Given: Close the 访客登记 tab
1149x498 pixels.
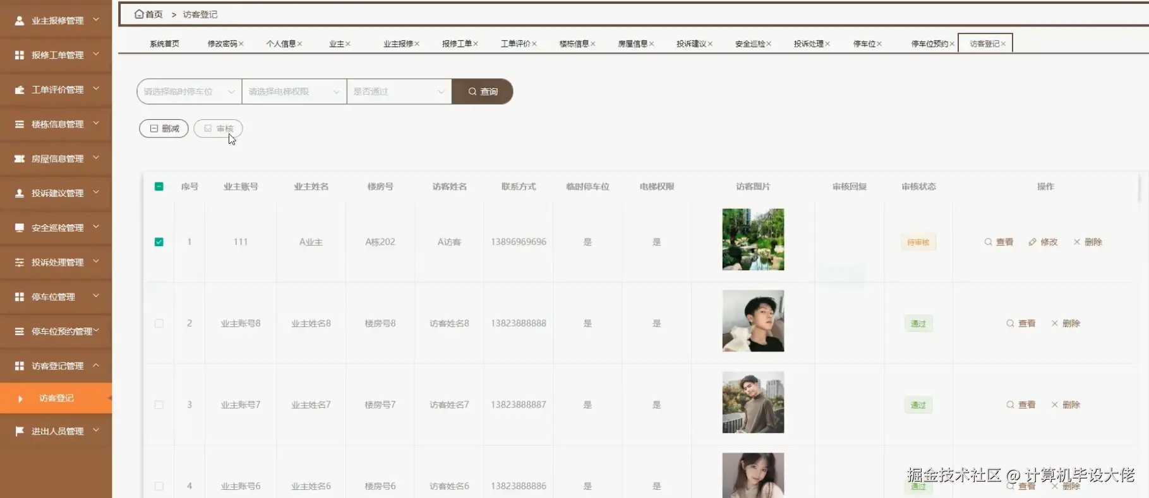Looking at the screenshot, I should coord(1003,44).
